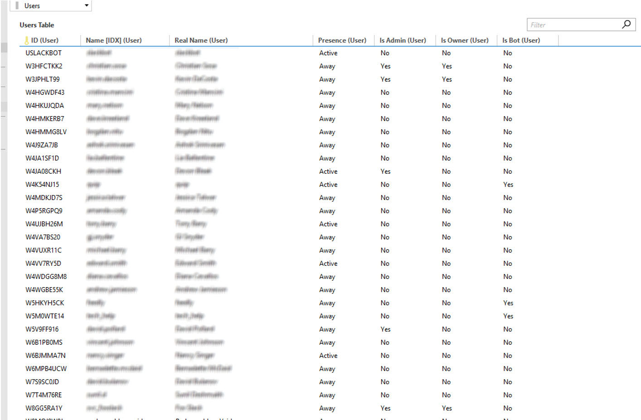Click the Presence (User) column header

click(x=342, y=40)
